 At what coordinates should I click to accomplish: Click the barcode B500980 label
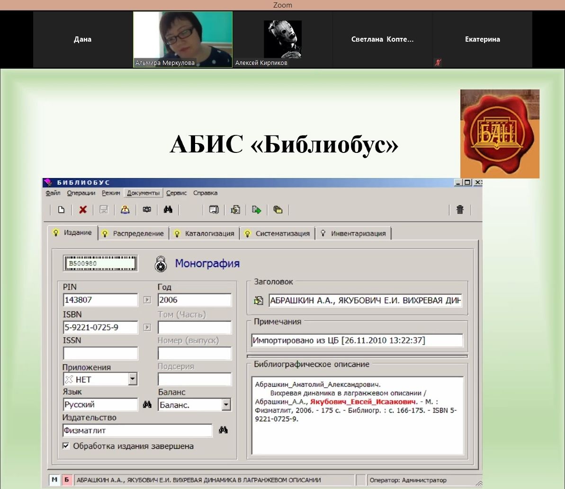[x=100, y=263]
